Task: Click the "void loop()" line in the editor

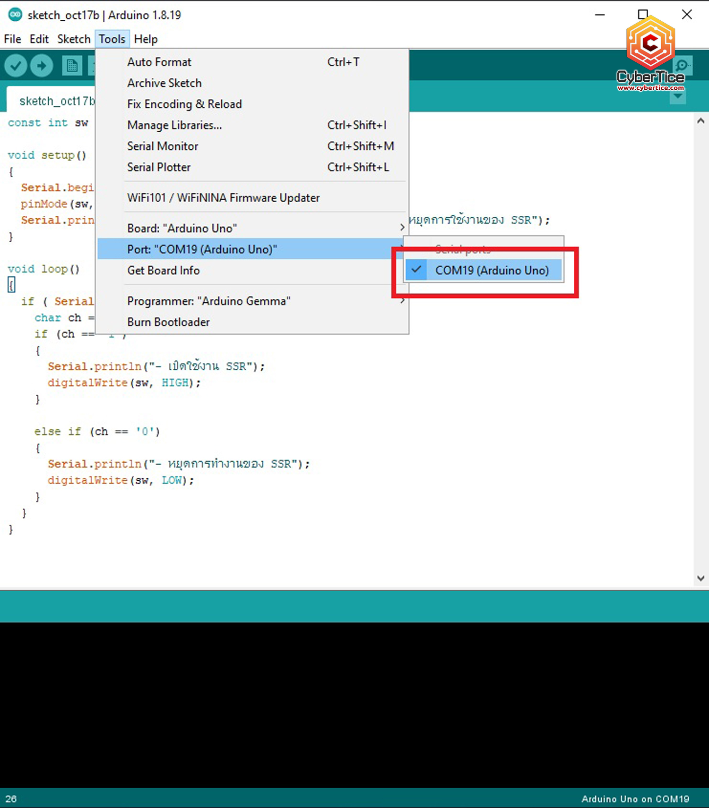Action: [43, 269]
